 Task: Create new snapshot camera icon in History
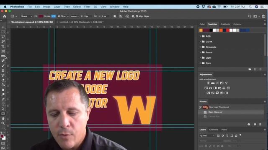(x=255, y=124)
